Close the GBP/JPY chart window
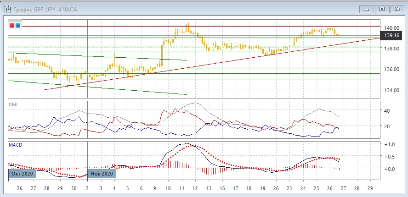Viewport: 408px width, 197px height. (x=397, y=8)
